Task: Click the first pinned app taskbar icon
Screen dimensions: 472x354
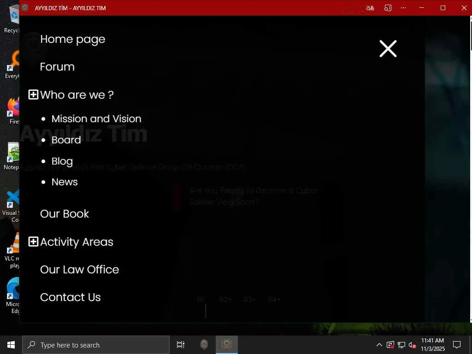Action: (x=204, y=345)
